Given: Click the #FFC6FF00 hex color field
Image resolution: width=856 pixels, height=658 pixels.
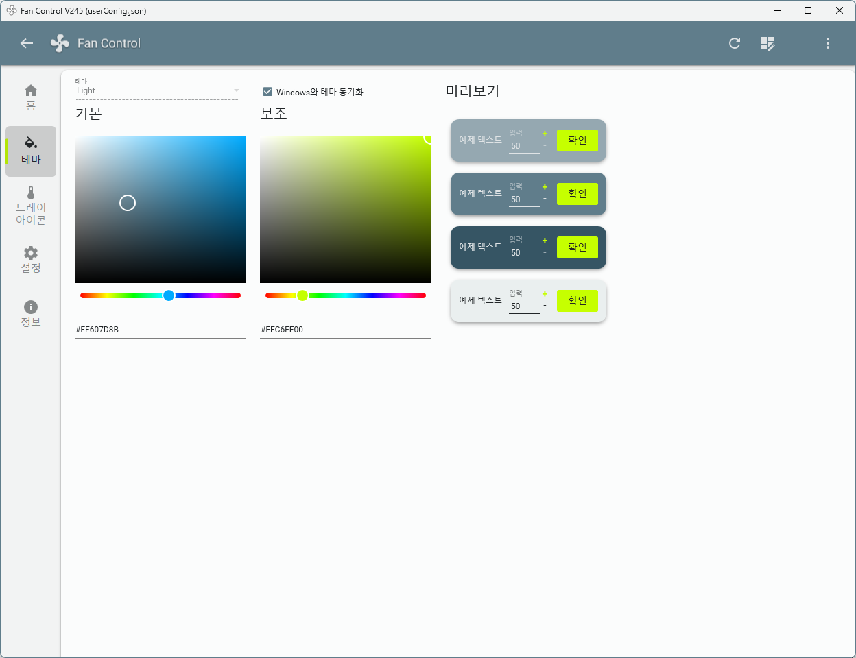Looking at the screenshot, I should point(346,330).
